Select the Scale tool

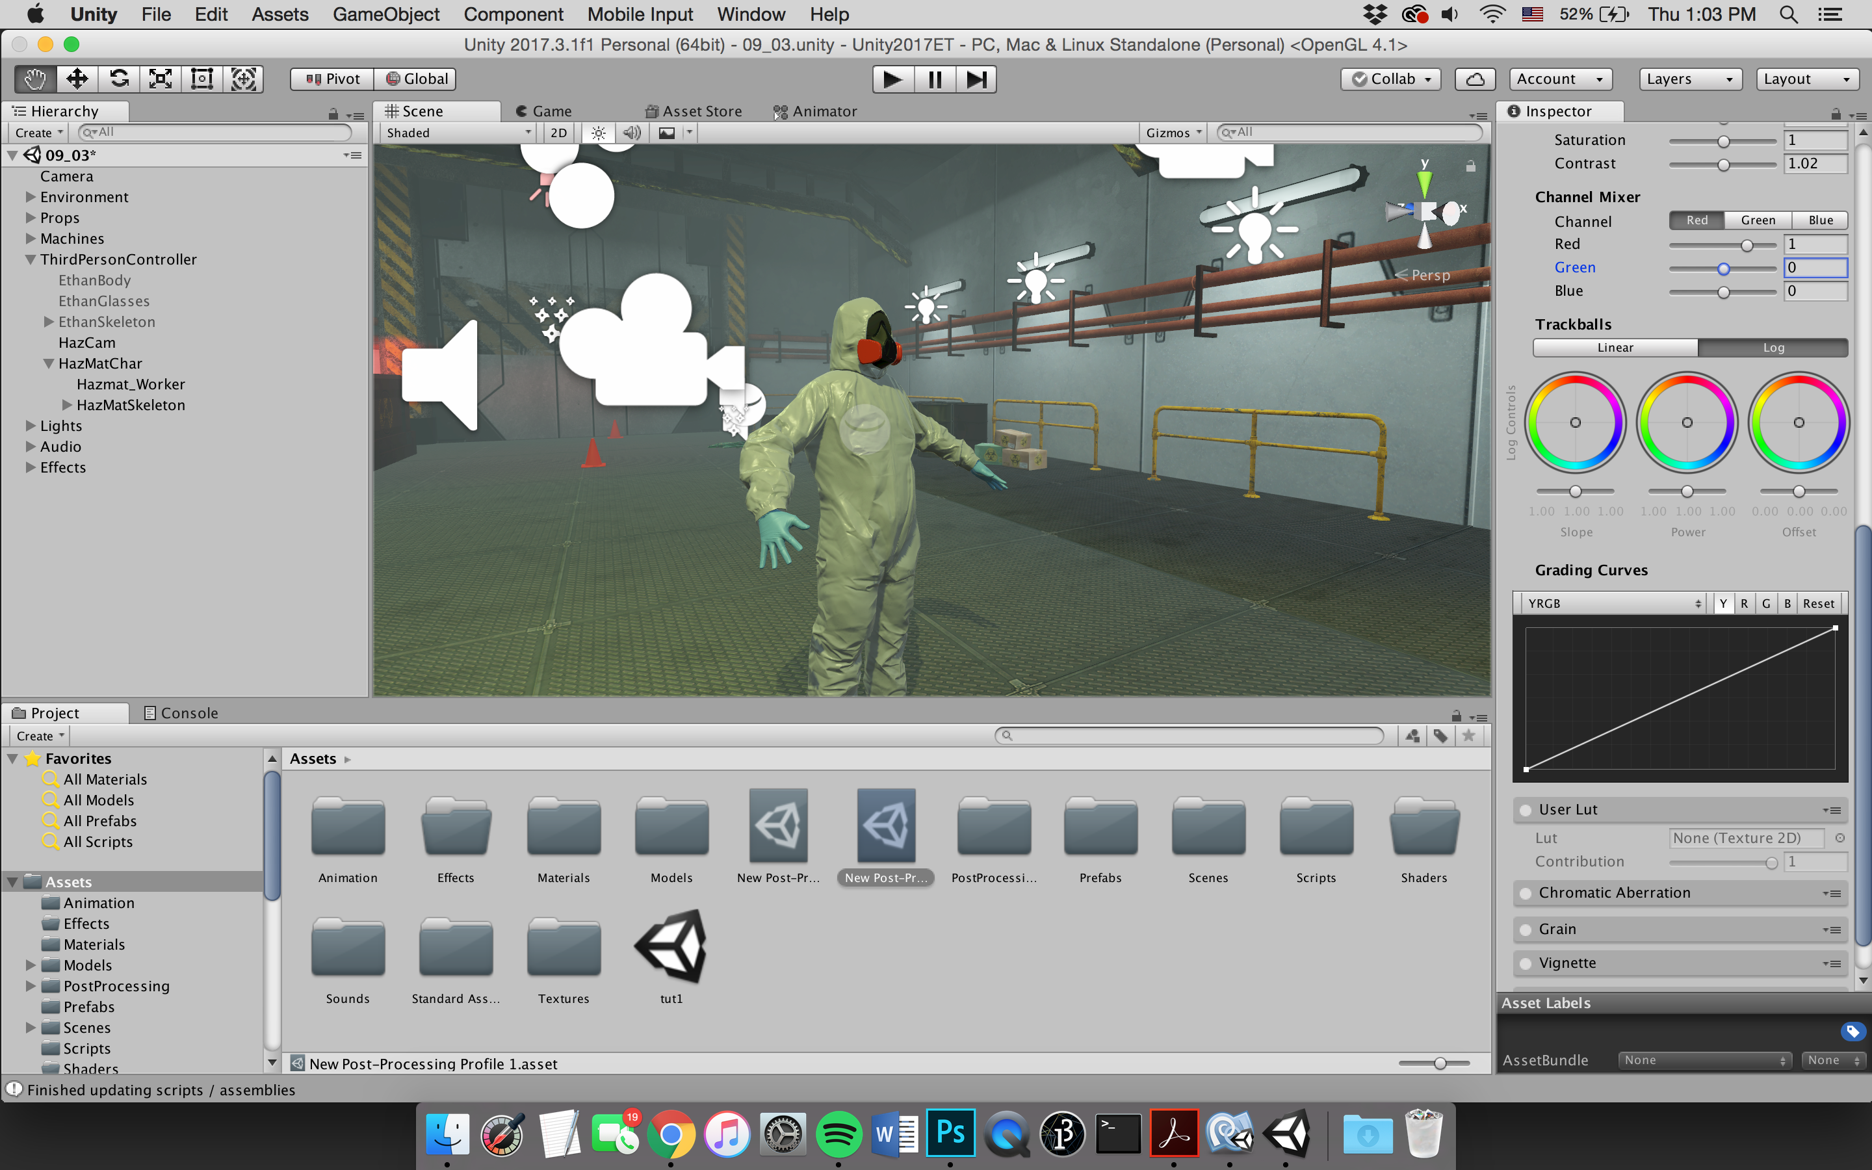(x=160, y=79)
